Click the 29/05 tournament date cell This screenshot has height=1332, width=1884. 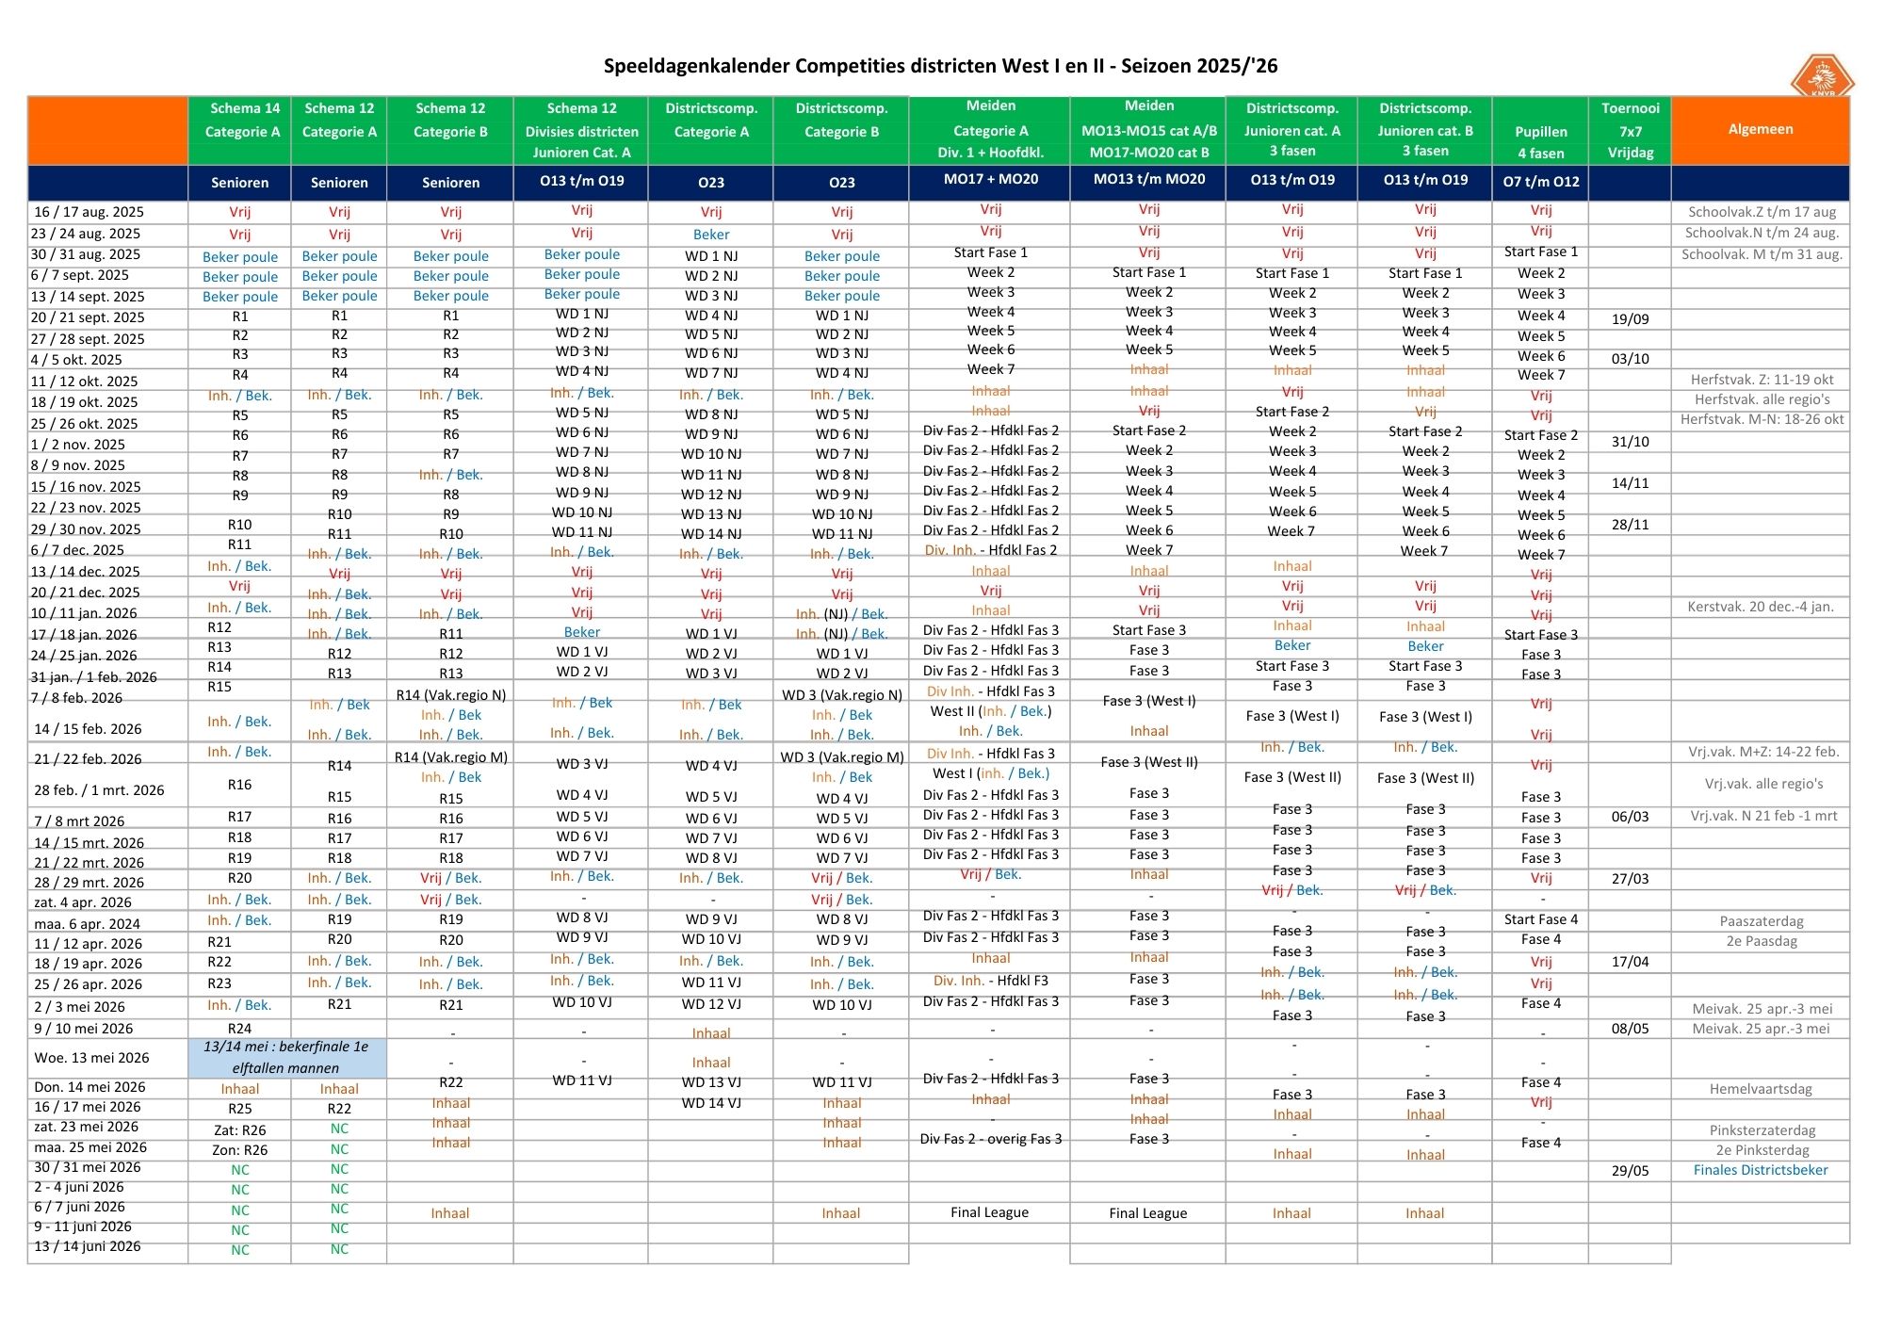[1630, 1170]
